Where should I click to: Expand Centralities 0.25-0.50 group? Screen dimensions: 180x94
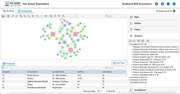129,80
